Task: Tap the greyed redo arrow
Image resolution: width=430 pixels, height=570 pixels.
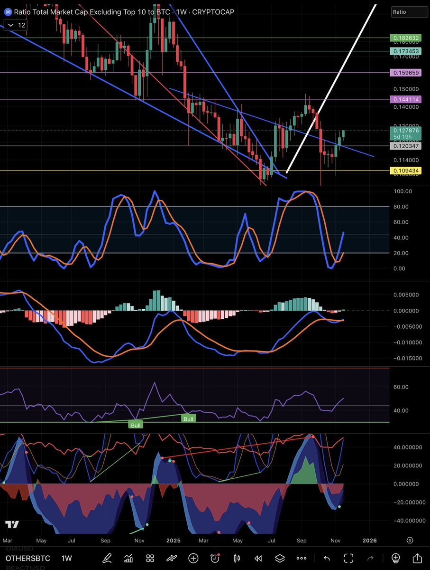Action: point(371,558)
